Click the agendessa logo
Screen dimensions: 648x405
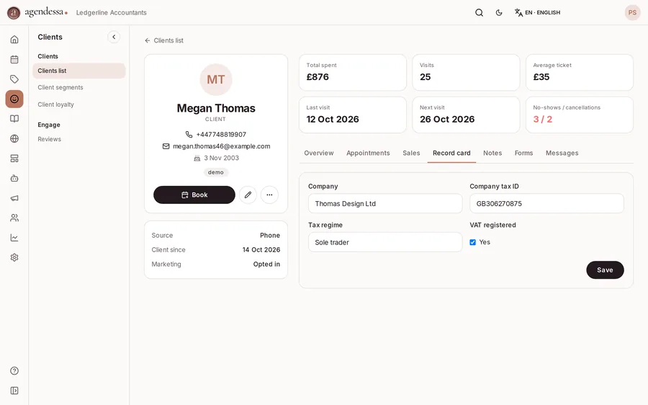coord(37,12)
